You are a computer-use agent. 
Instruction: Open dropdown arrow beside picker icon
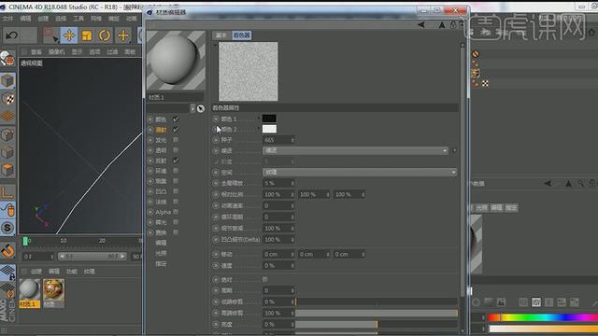[192, 108]
